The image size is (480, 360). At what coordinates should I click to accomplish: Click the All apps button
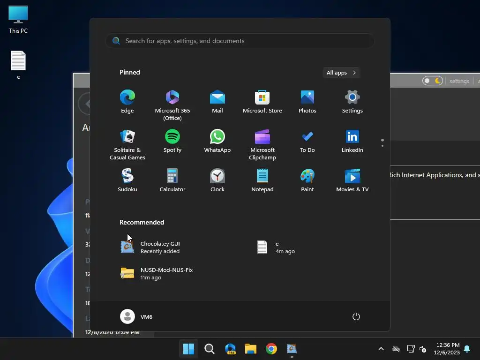[x=341, y=73]
